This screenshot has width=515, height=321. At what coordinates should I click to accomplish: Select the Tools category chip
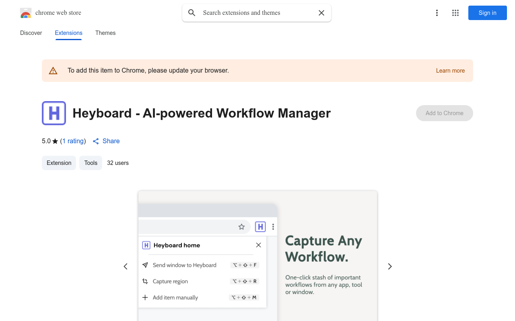pos(91,163)
